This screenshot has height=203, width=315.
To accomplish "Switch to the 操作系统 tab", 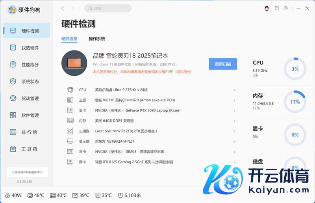I will [x=97, y=39].
